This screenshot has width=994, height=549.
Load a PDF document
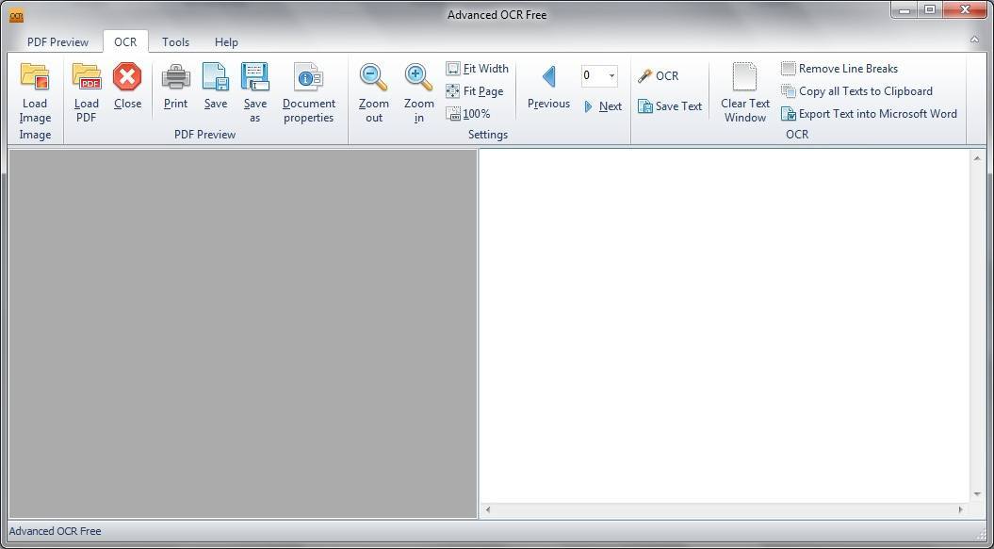pos(86,90)
